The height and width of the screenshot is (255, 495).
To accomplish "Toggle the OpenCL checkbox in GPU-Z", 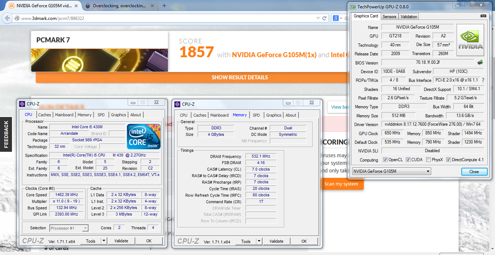I will (x=385, y=160).
